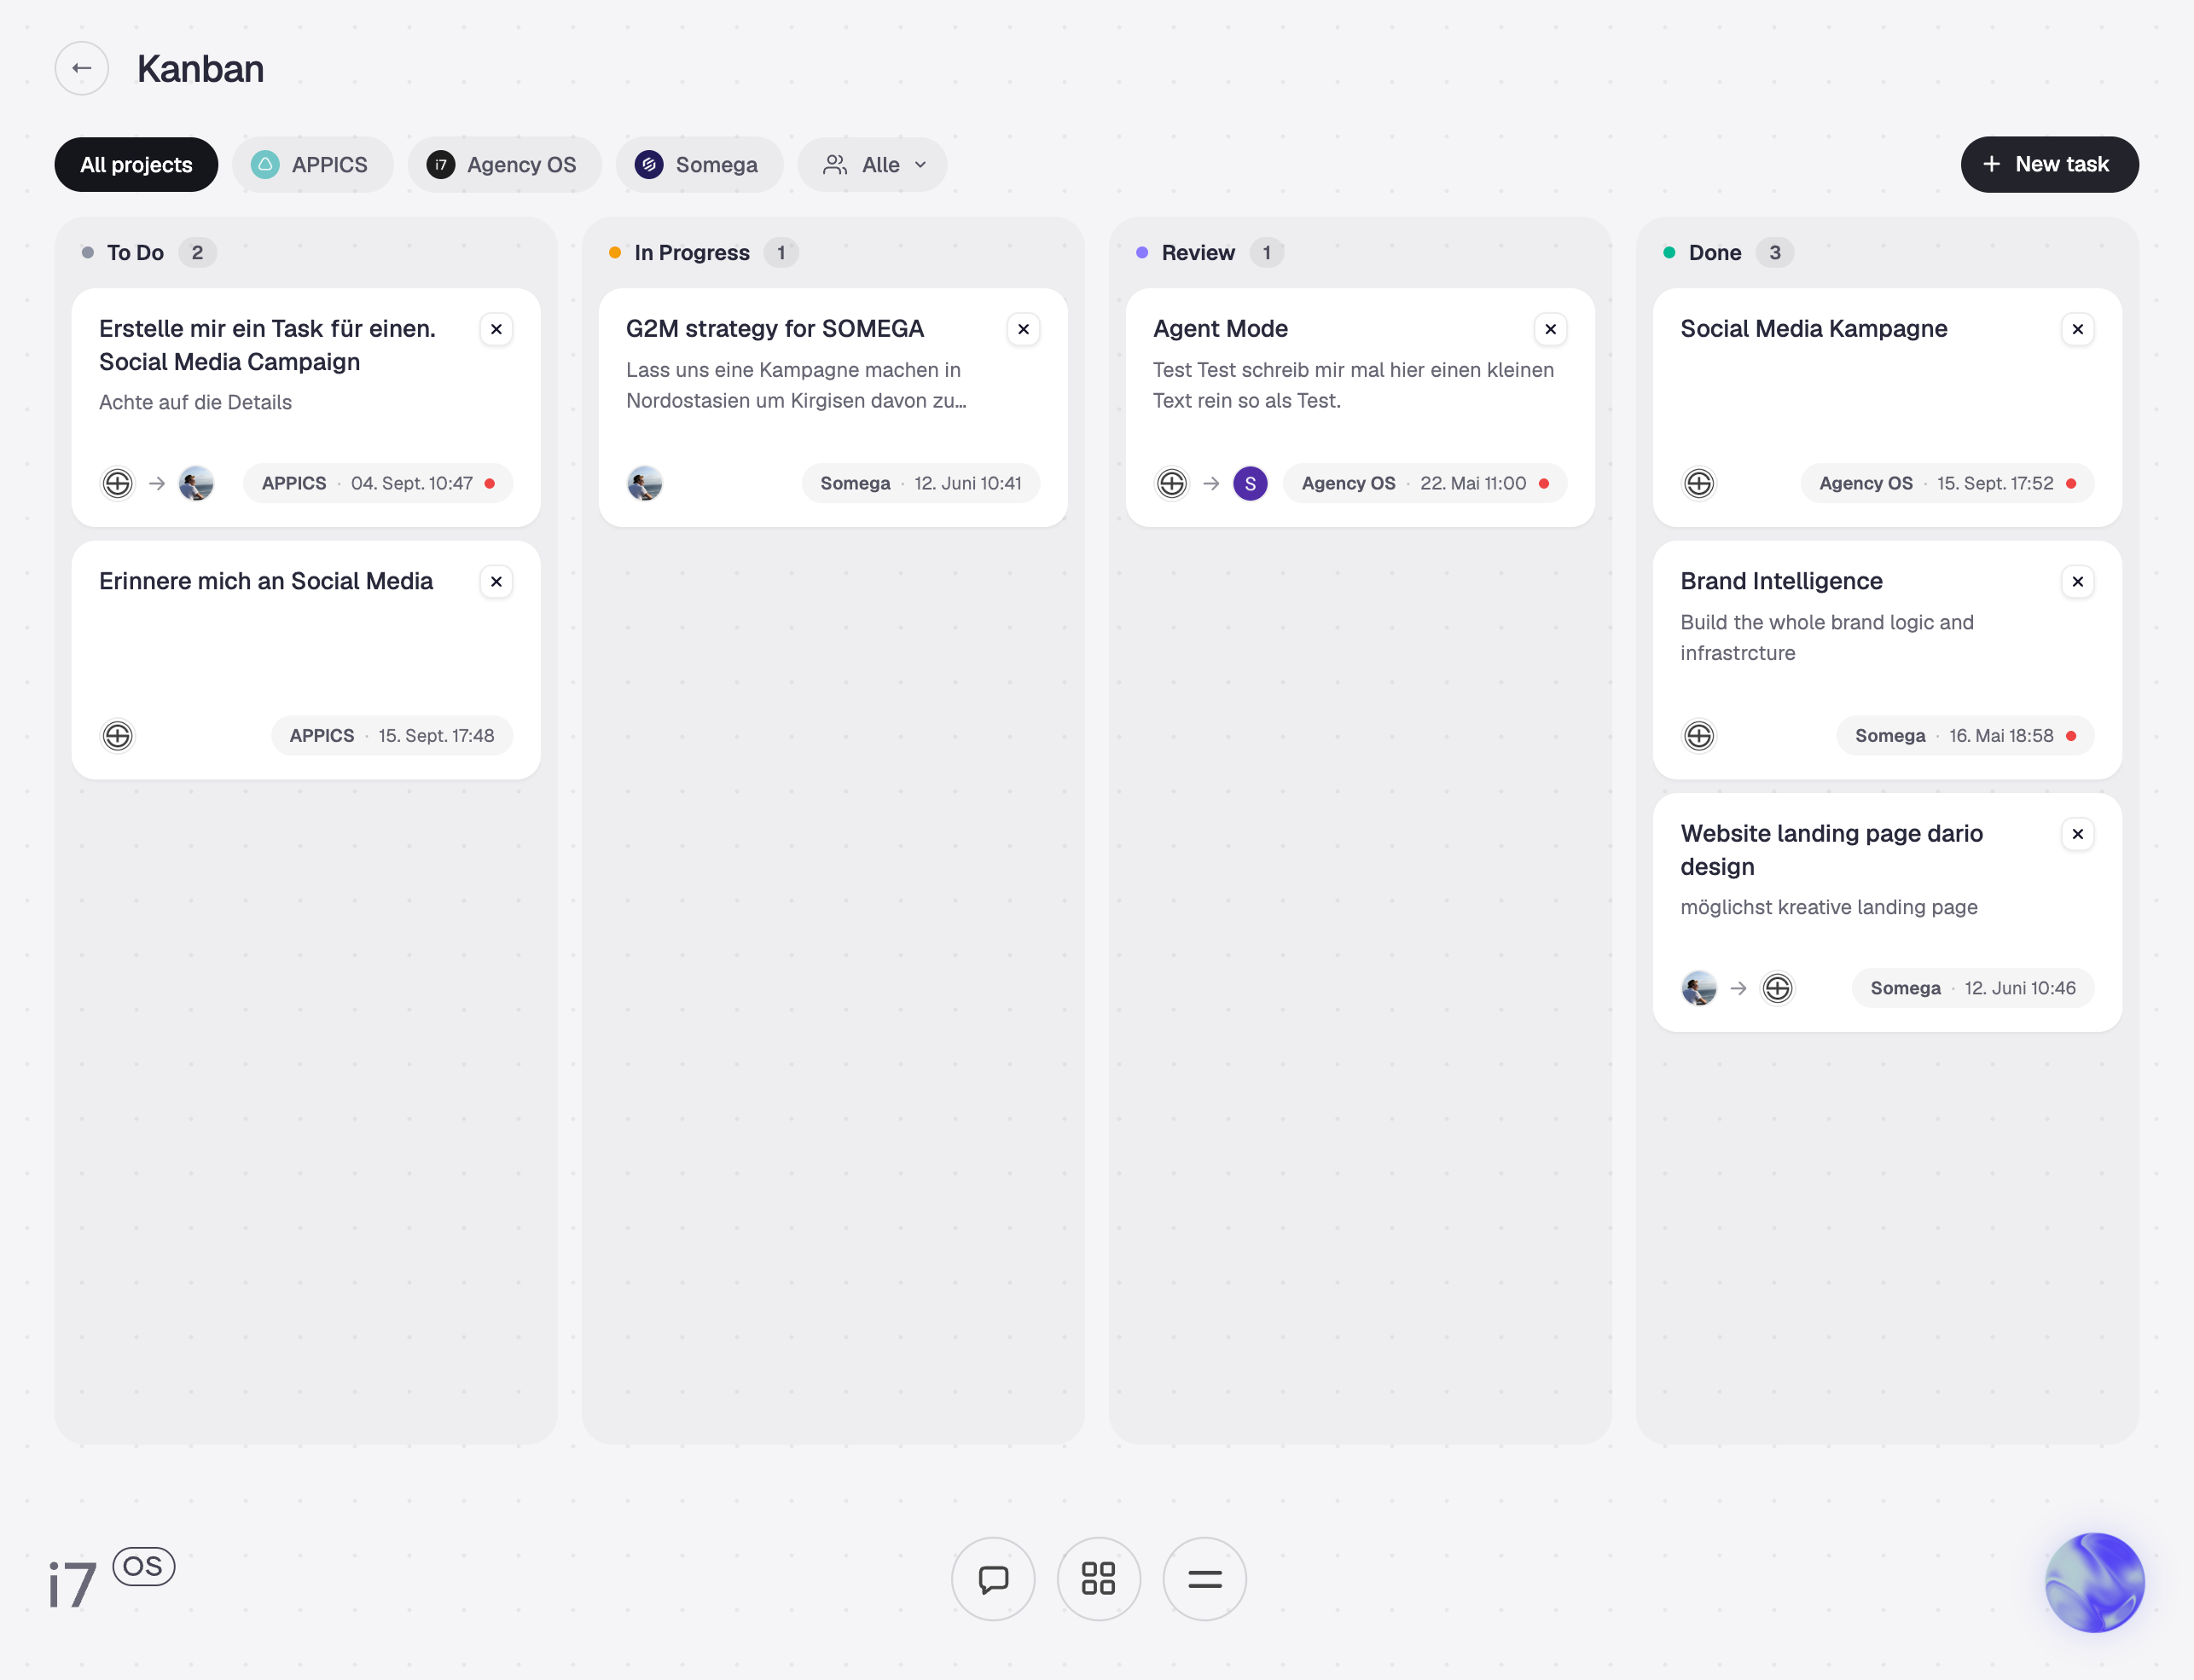2194x1680 pixels.
Task: Click the i7 OS logo
Action: coord(112,1579)
